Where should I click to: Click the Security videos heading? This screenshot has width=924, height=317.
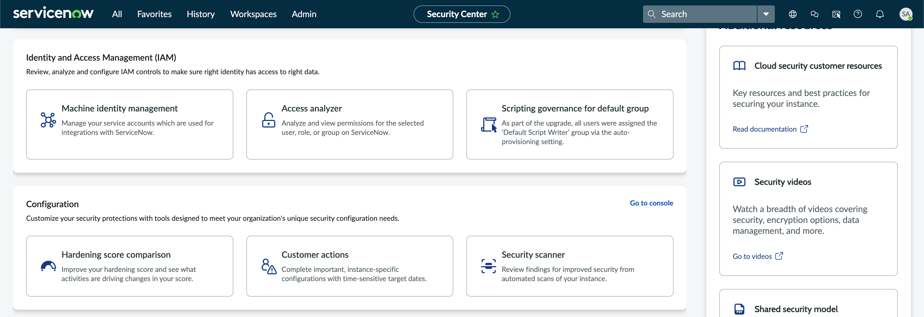coord(783,182)
